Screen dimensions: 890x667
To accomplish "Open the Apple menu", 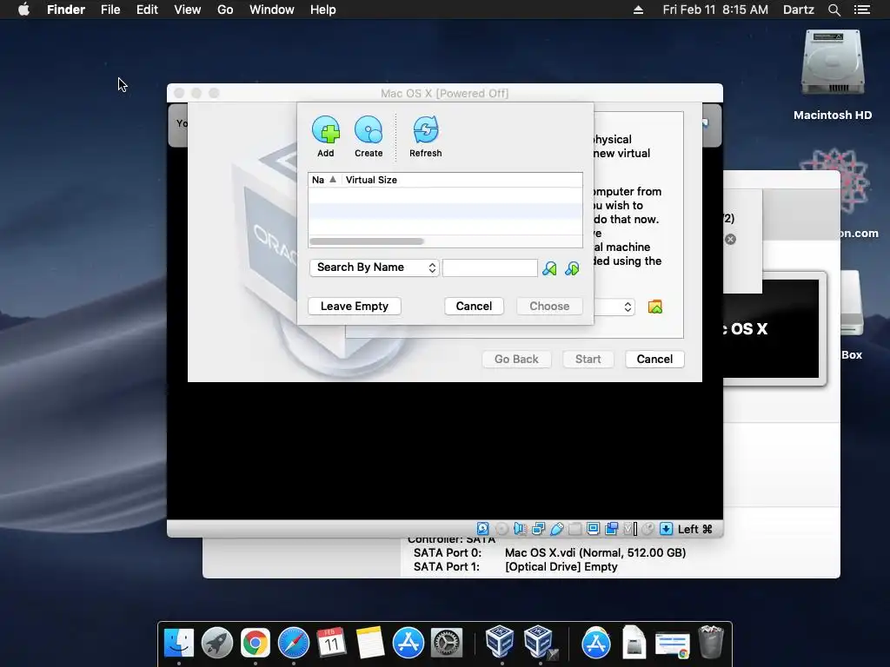I will click(23, 10).
